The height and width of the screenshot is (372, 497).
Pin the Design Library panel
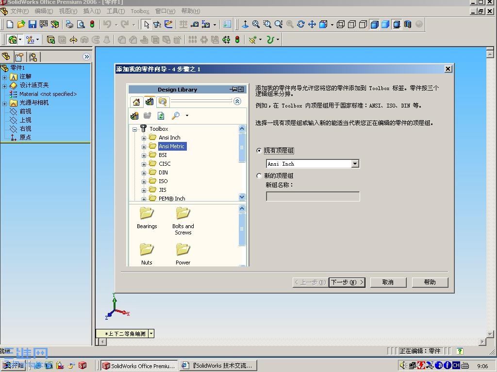pyautogui.click(x=234, y=90)
